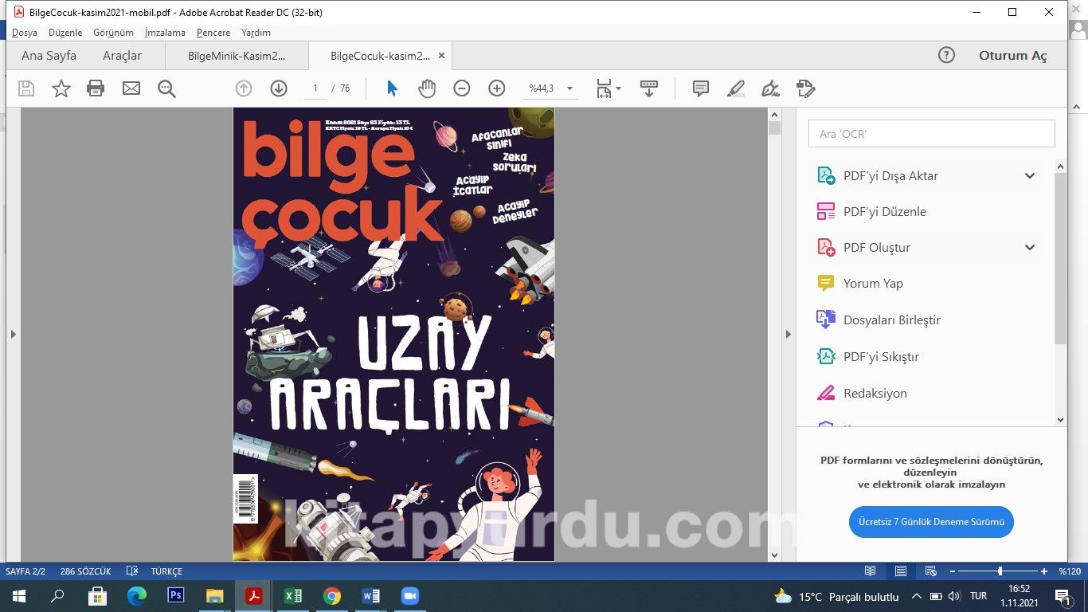This screenshot has height=612, width=1088.
Task: Open the Düzenle menu
Action: coord(65,33)
